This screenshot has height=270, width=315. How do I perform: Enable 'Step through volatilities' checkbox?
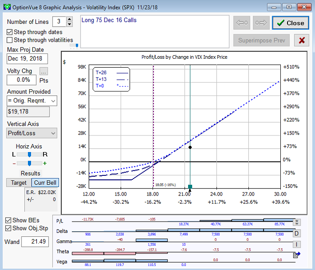tap(10, 40)
